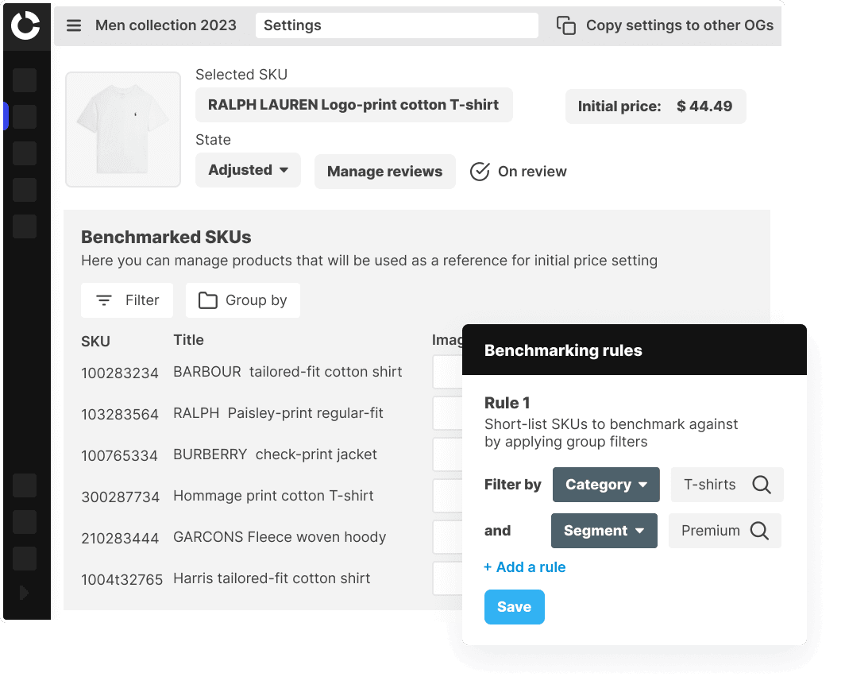The width and height of the screenshot is (845, 696).
Task: Open the Adjusted state dropdown
Action: tap(247, 170)
